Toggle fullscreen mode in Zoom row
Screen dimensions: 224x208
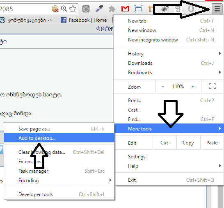click(213, 86)
